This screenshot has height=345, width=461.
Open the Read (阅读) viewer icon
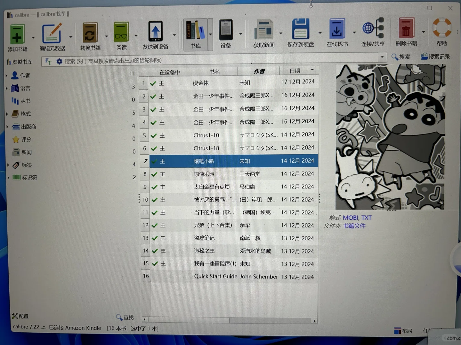click(121, 32)
